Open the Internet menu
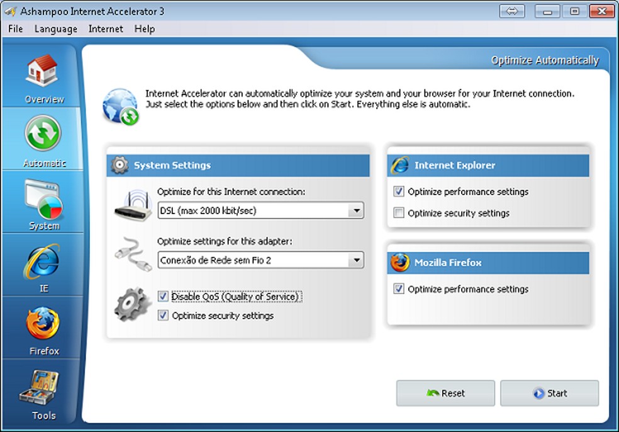This screenshot has width=619, height=432. click(106, 29)
